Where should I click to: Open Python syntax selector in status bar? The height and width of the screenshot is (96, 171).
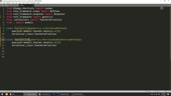pos(166,91)
